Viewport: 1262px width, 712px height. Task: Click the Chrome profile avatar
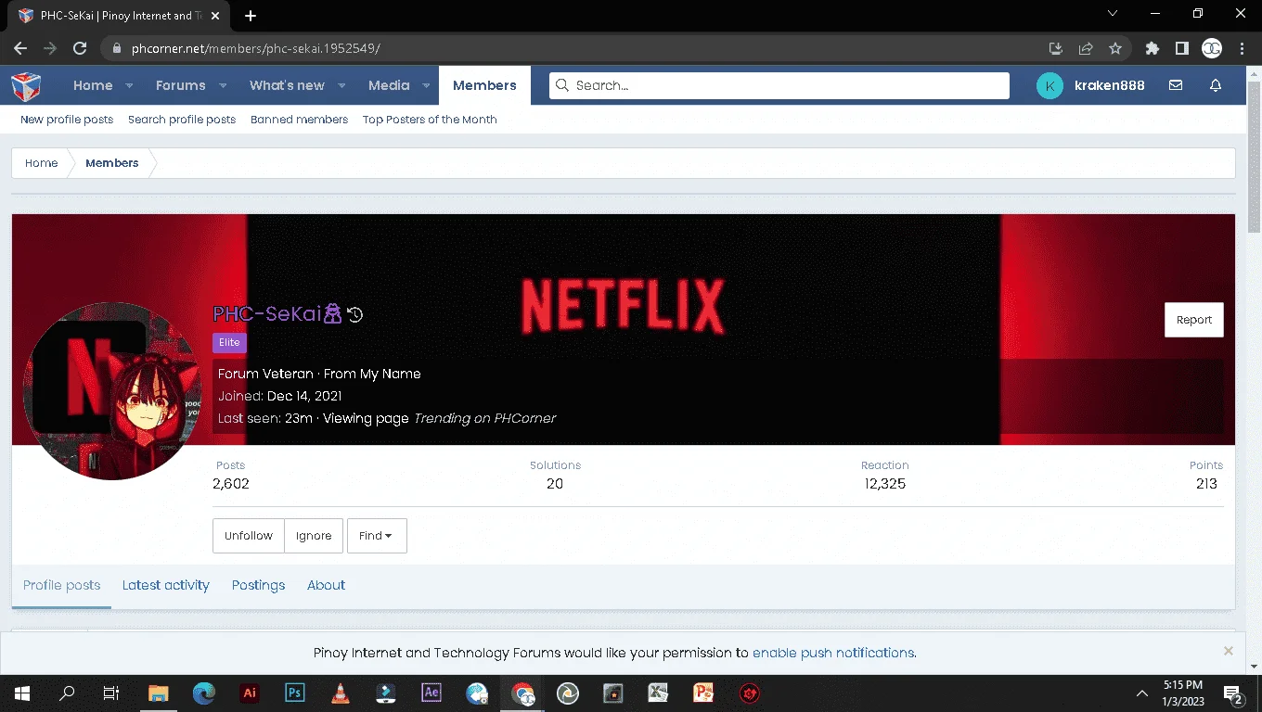[x=1212, y=48]
